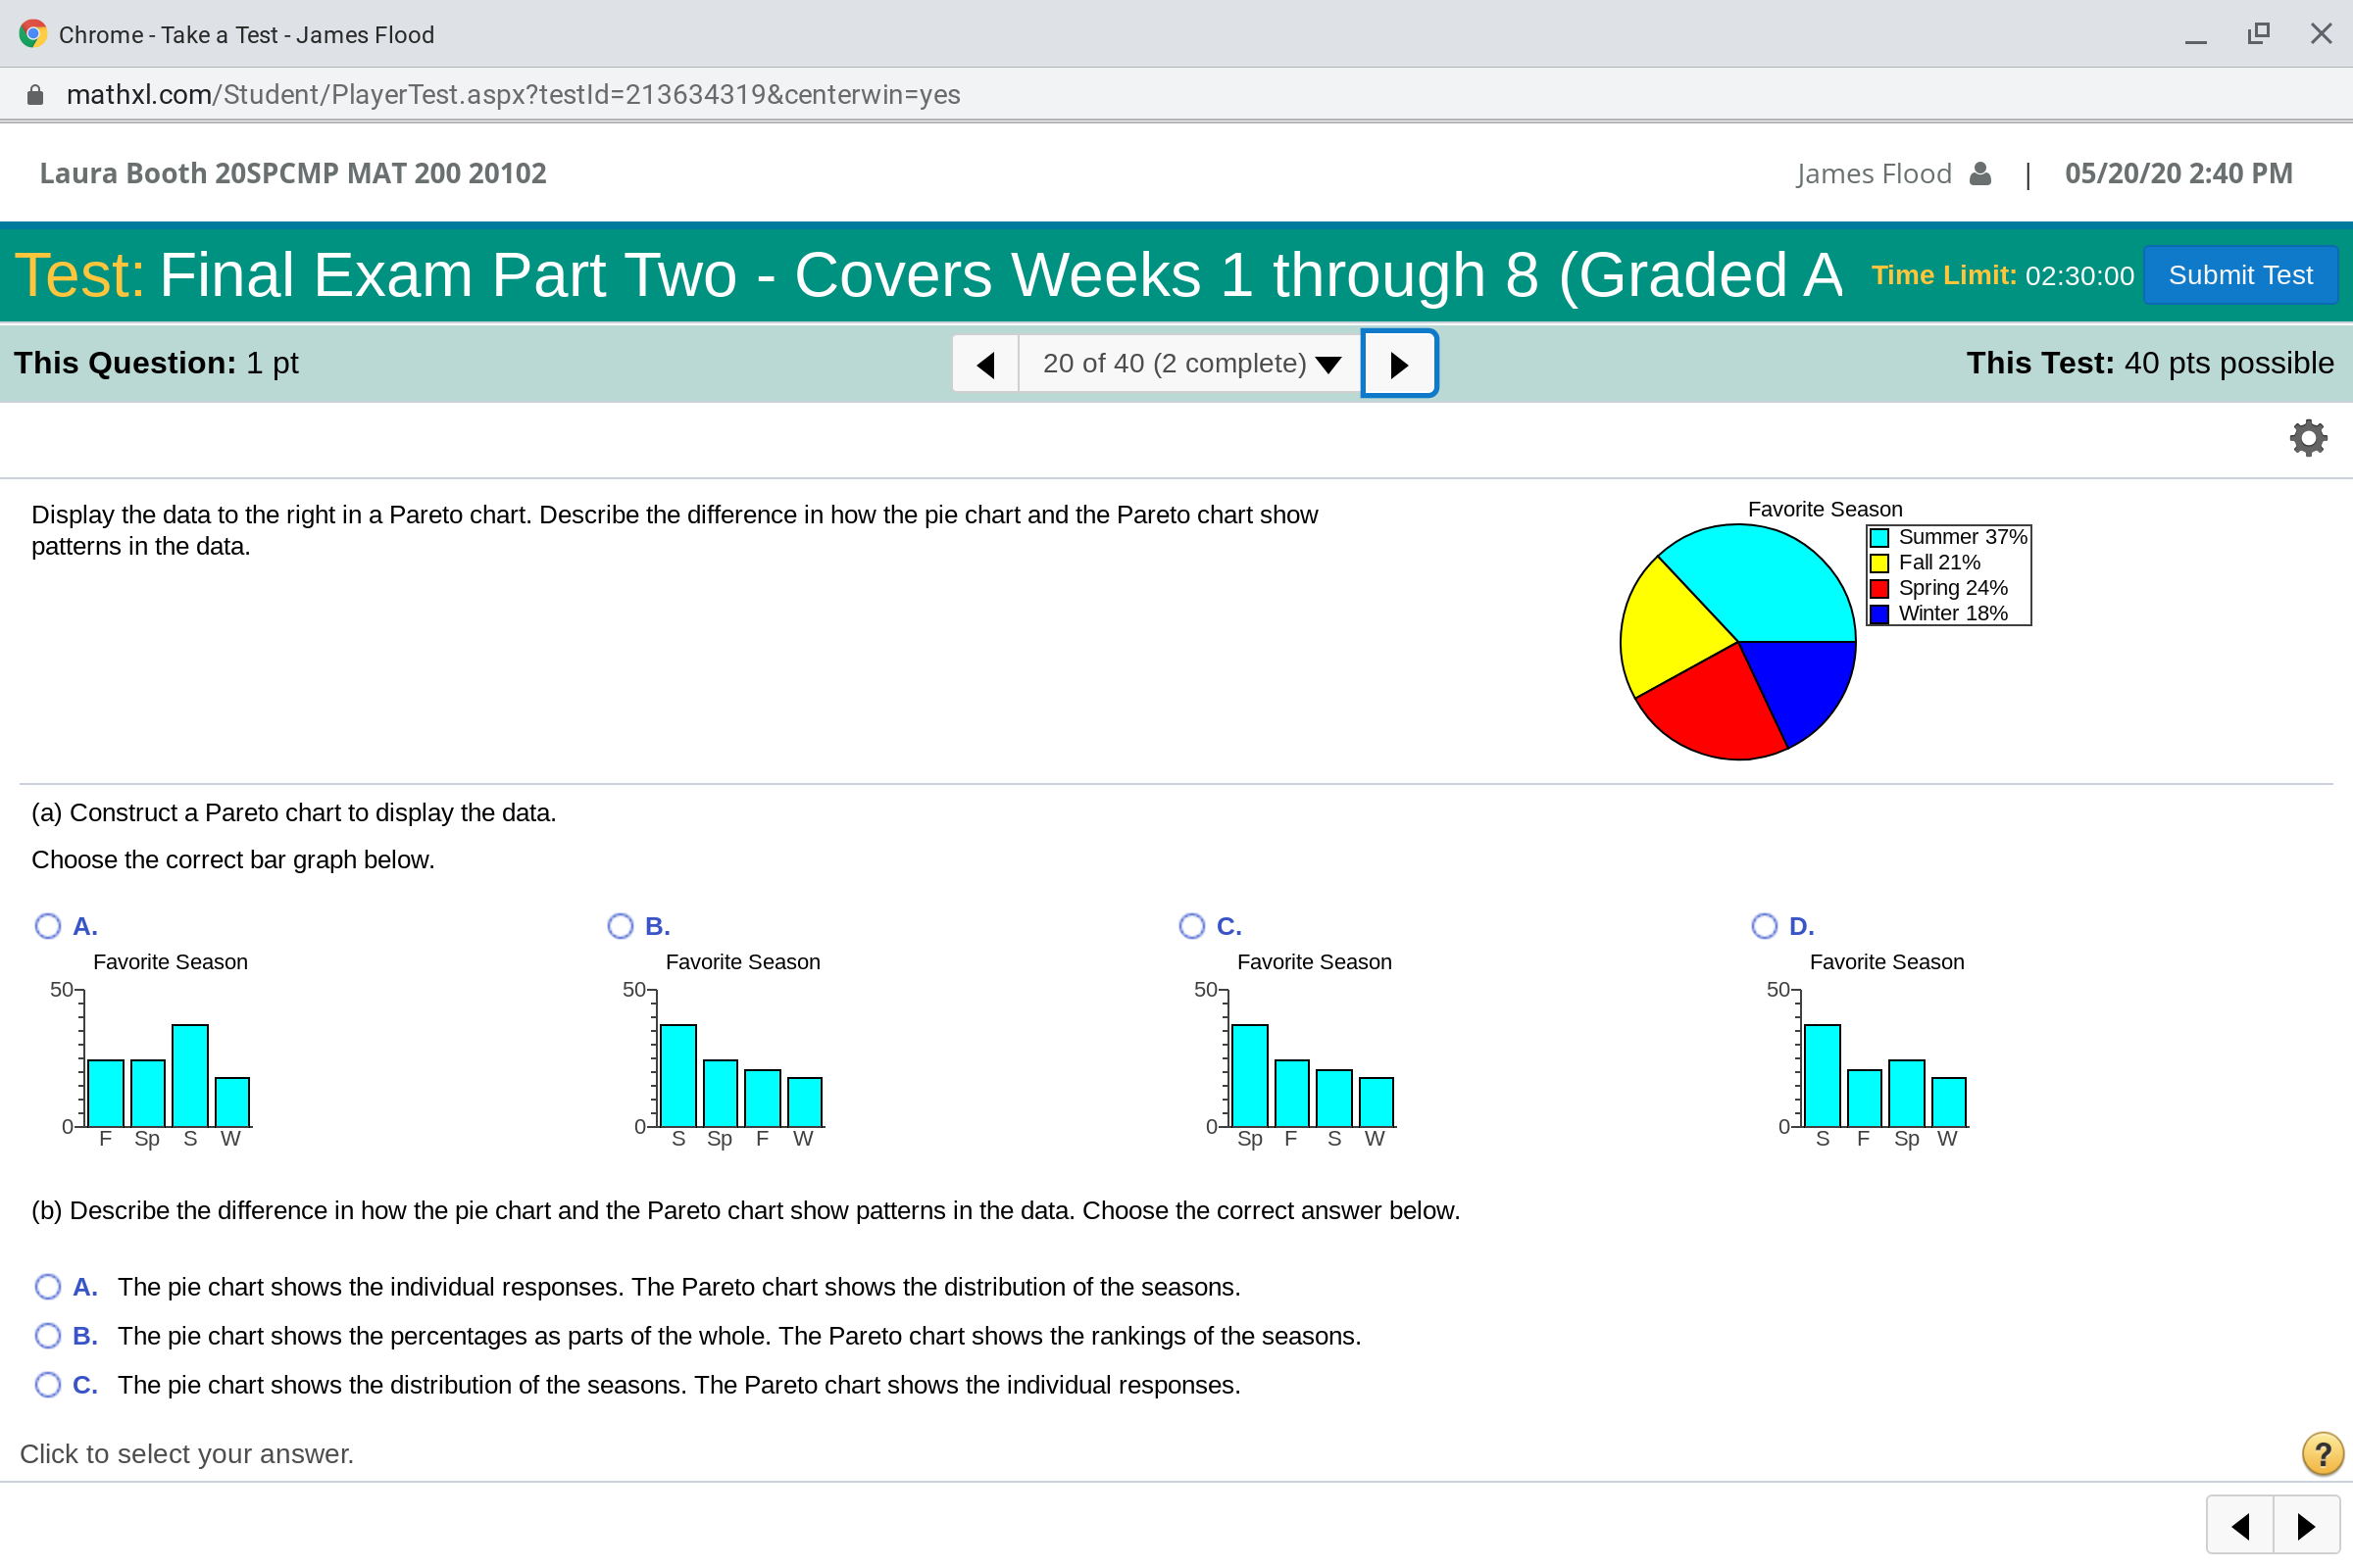Choose part (b) answer C about distribution

click(x=48, y=1385)
